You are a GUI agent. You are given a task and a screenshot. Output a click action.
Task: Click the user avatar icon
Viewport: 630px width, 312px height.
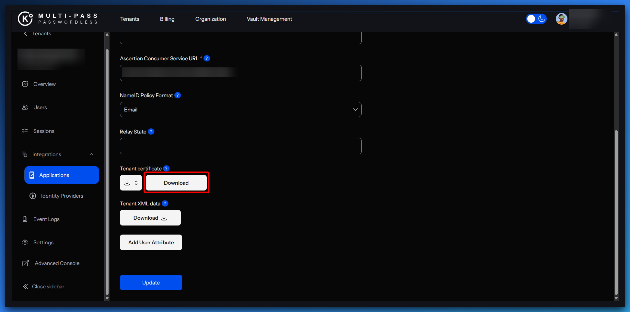click(561, 19)
